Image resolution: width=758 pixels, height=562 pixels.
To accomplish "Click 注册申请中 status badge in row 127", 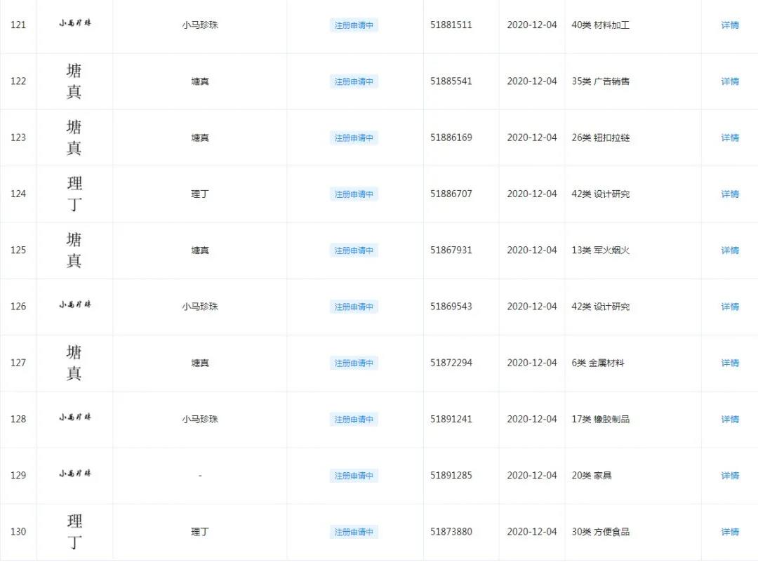I will click(x=354, y=363).
